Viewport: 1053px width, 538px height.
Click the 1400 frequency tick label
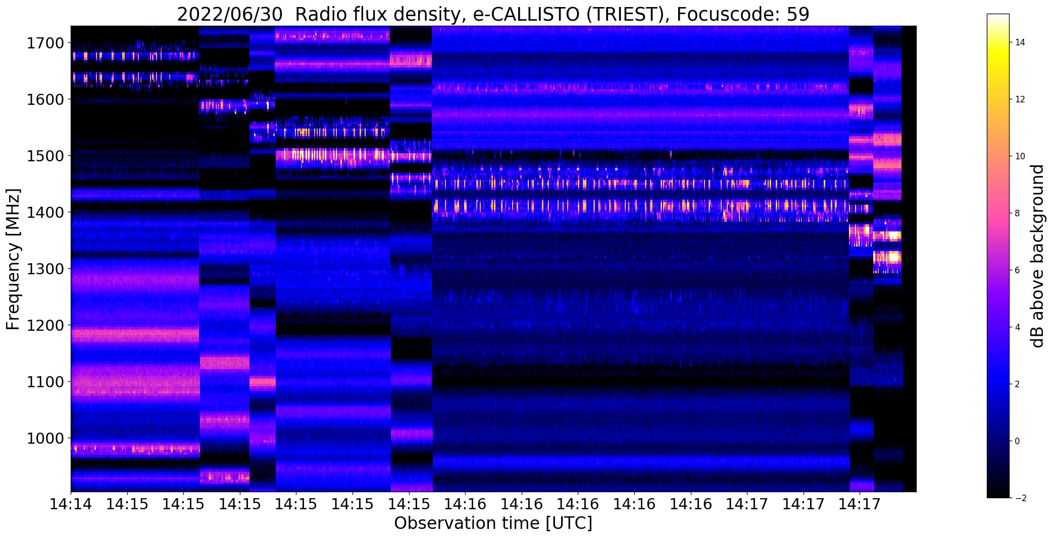[45, 212]
